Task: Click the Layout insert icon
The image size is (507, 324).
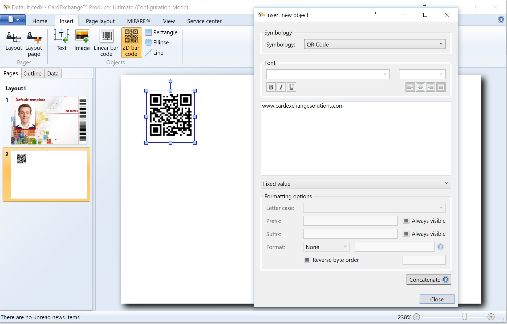Action: (14, 40)
